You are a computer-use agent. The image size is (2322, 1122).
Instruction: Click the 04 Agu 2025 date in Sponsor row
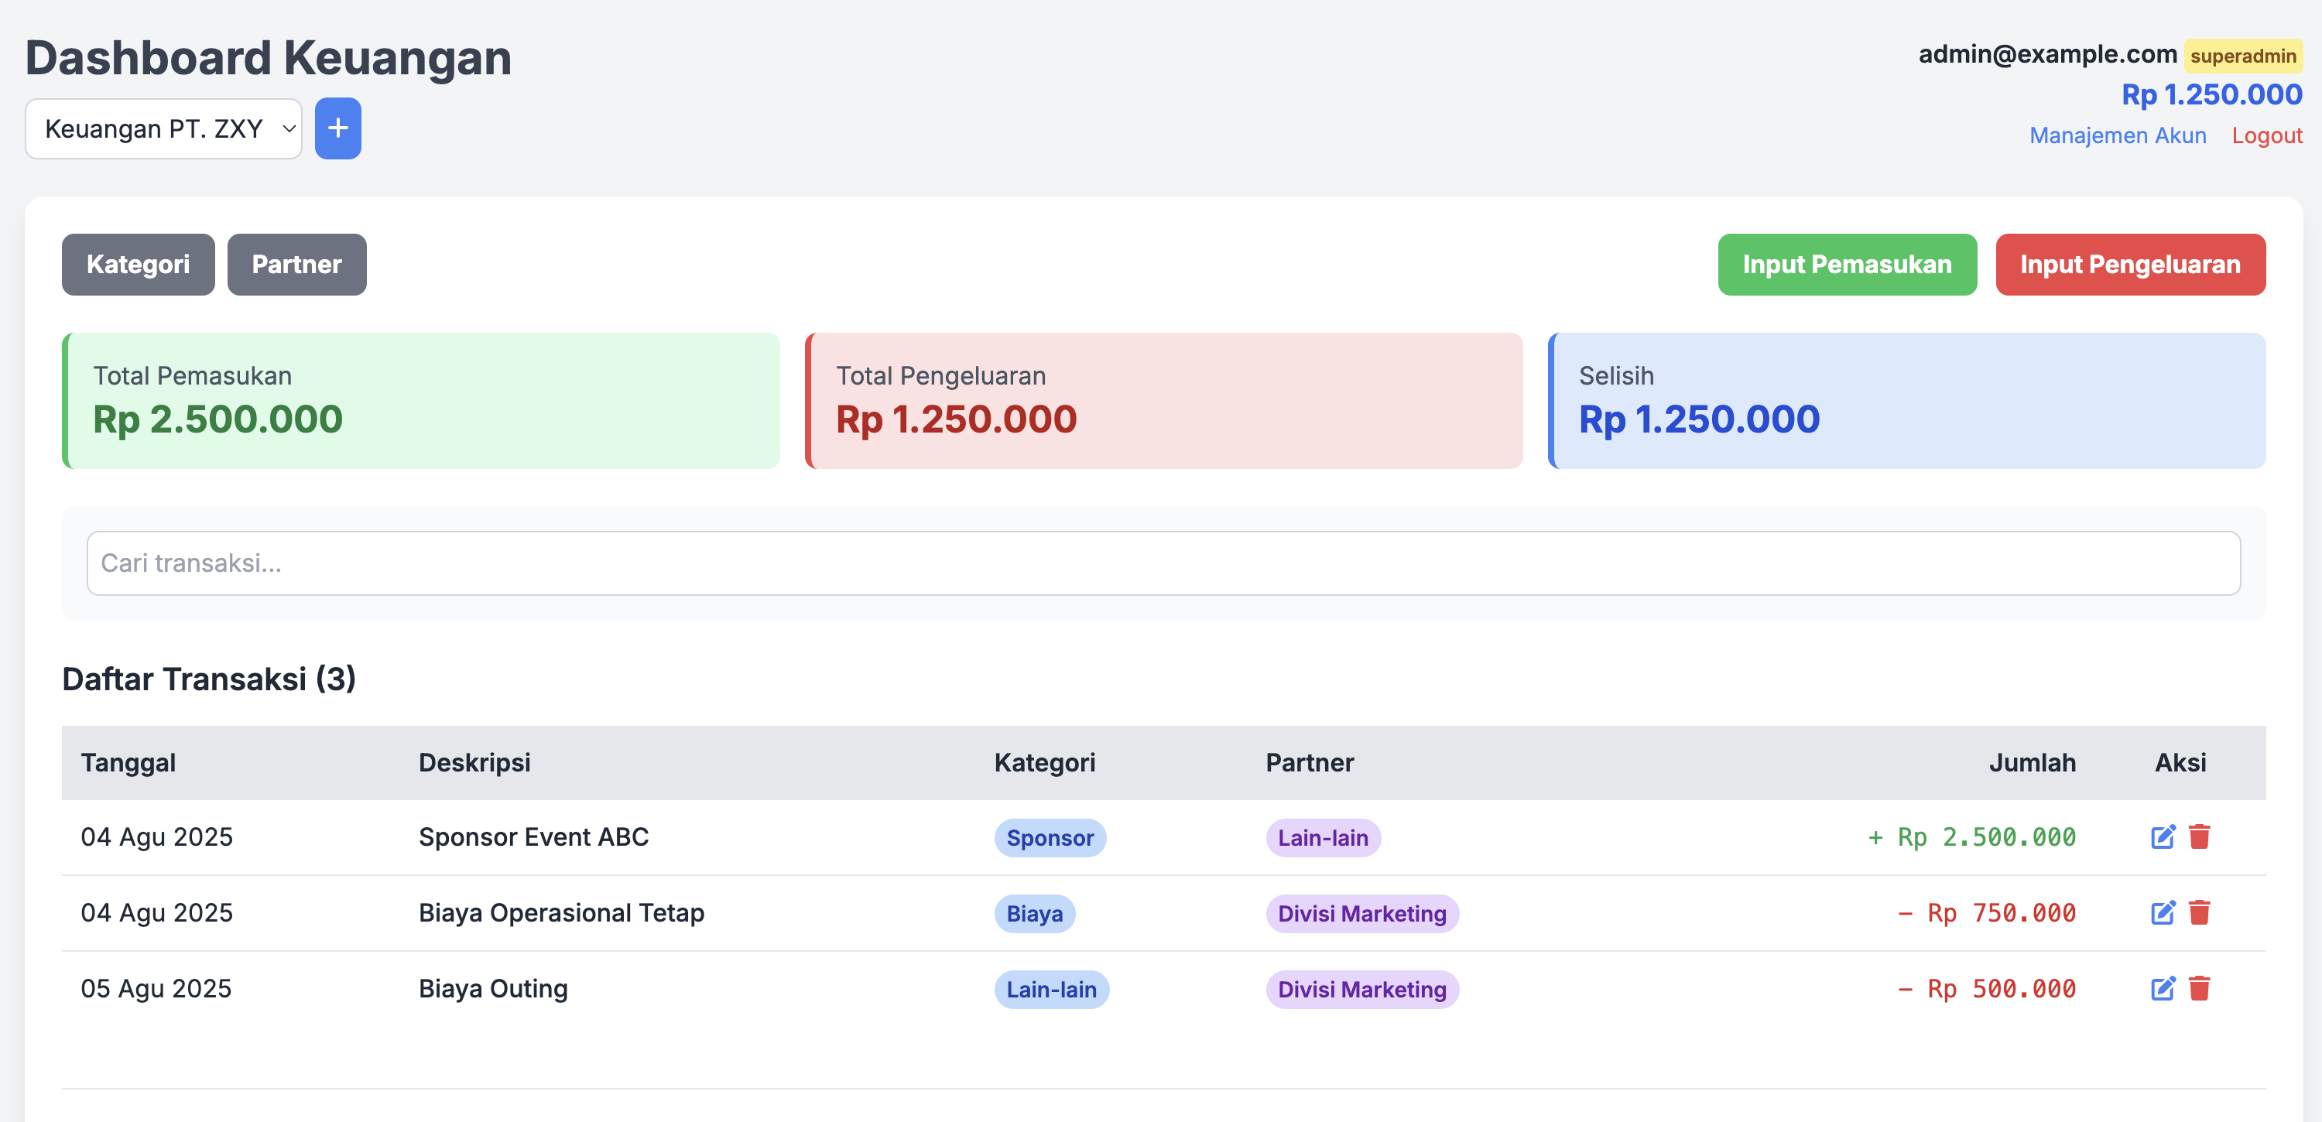coord(157,837)
